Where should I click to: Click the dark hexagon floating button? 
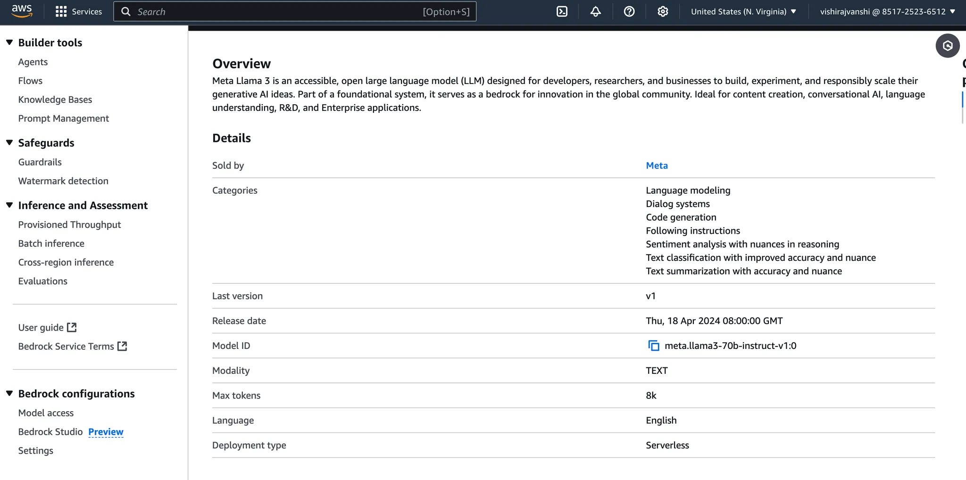click(948, 46)
